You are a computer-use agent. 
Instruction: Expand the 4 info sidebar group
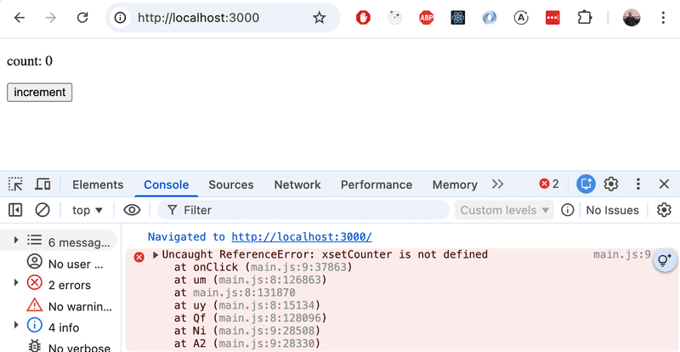tap(16, 325)
